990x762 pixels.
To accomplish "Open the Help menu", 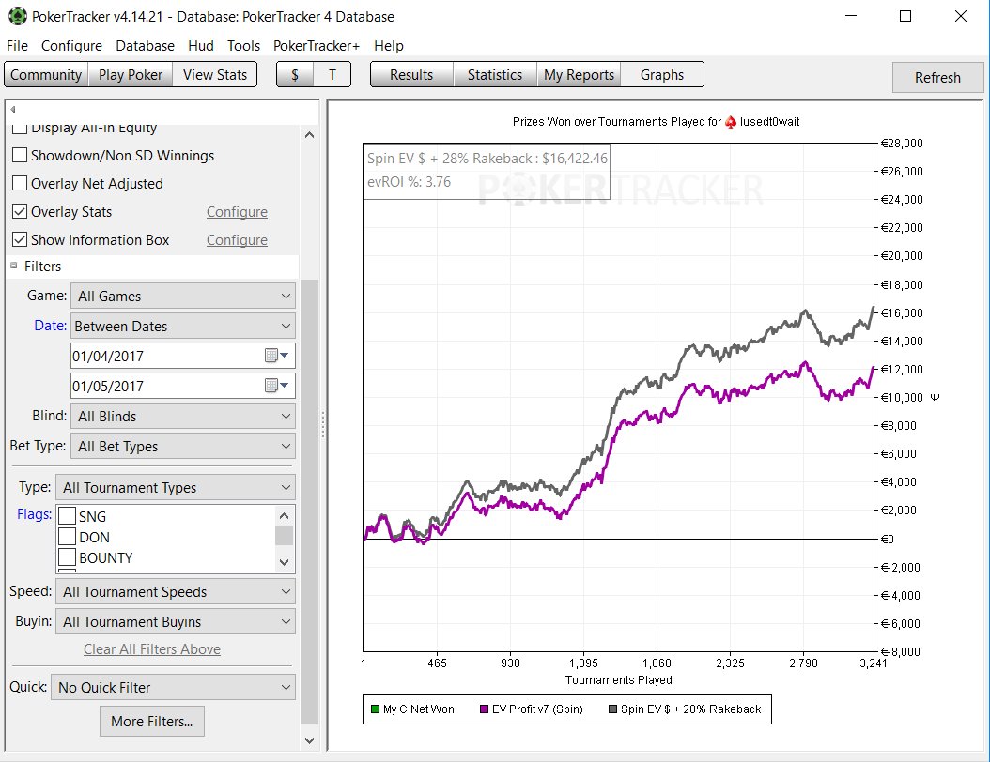I will (388, 45).
